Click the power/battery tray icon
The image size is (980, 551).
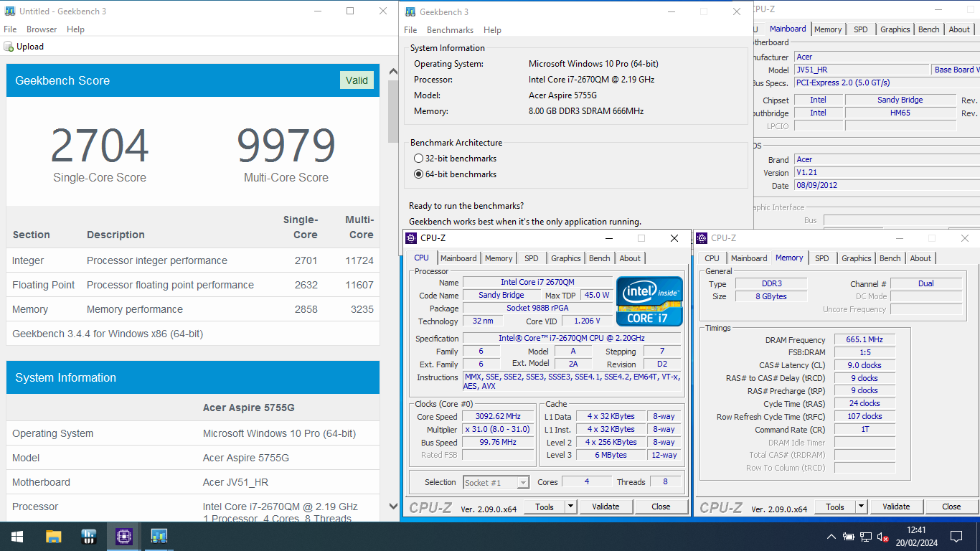coord(849,536)
